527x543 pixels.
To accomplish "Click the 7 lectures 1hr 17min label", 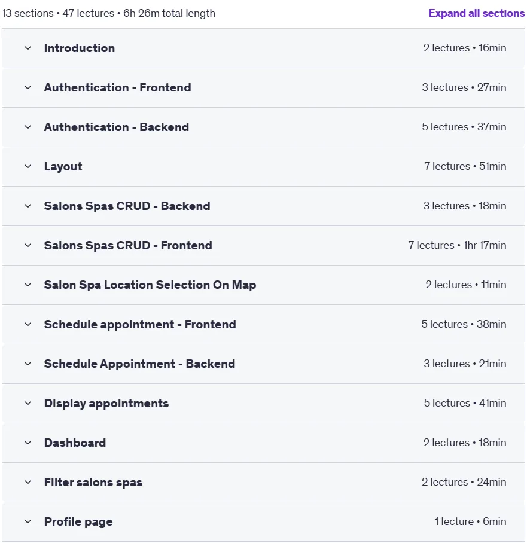I will [457, 245].
